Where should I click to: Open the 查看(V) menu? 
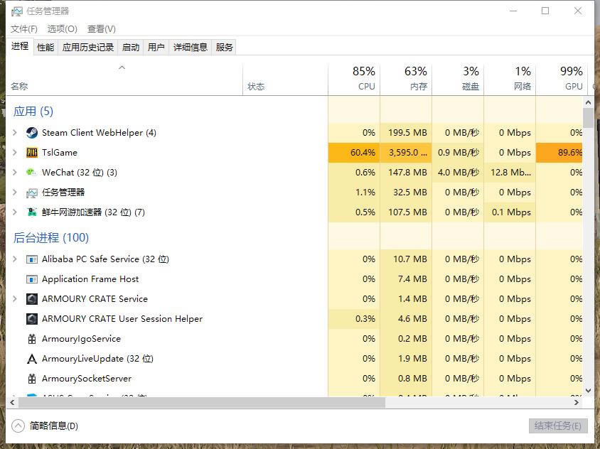pos(102,29)
